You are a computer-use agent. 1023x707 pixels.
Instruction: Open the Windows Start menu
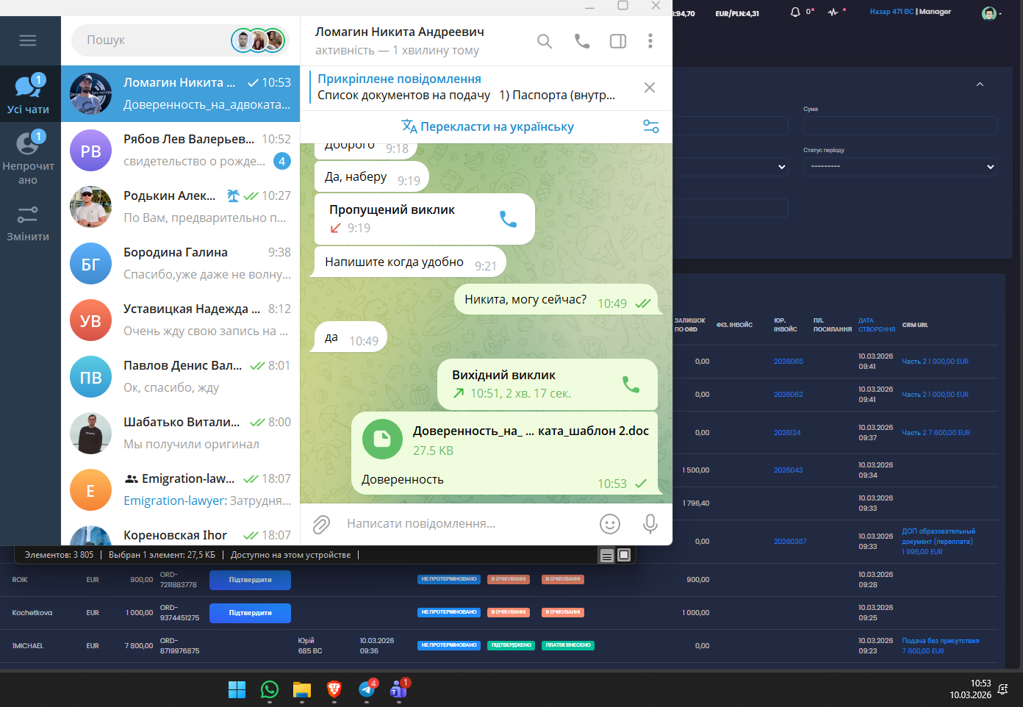[237, 689]
